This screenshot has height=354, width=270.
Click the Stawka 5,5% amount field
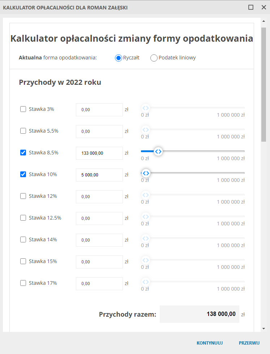tap(99, 132)
